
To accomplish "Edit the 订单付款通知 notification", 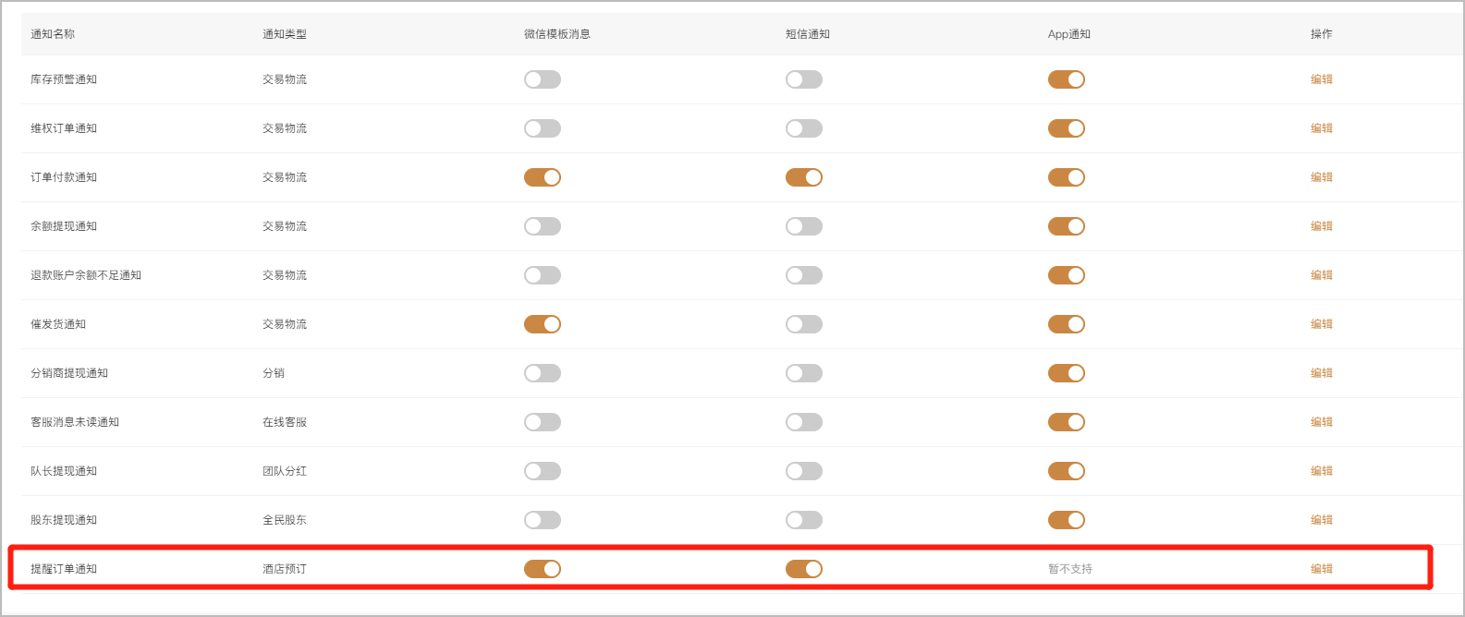I will [x=1322, y=177].
